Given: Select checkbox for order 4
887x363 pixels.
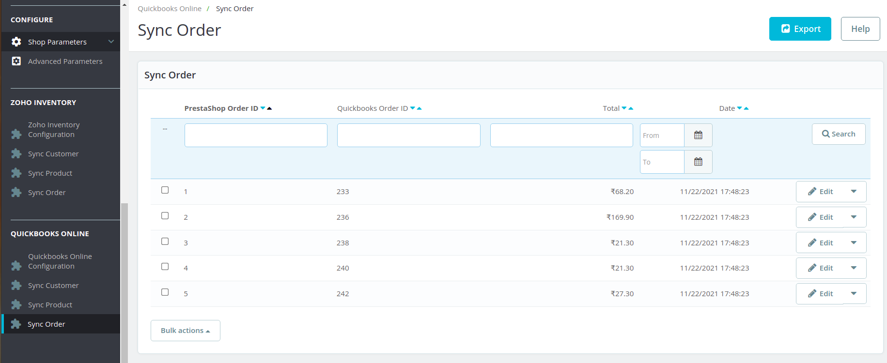Looking at the screenshot, I should coord(165,267).
